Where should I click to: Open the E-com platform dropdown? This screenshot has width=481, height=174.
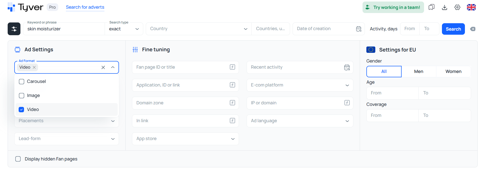tap(300, 85)
